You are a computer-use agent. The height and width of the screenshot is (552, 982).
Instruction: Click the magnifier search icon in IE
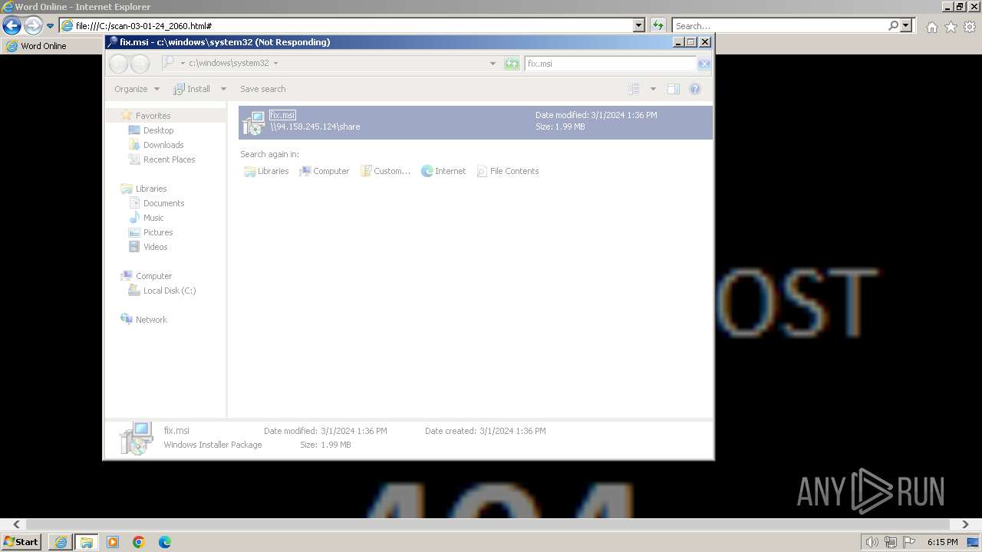tap(893, 25)
